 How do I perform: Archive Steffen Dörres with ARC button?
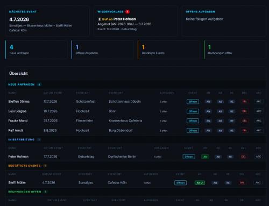[258, 102]
